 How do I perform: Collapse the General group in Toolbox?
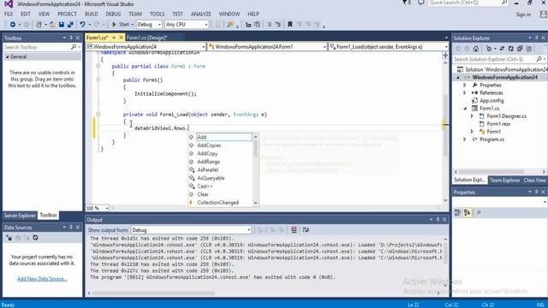pyautogui.click(x=7, y=57)
